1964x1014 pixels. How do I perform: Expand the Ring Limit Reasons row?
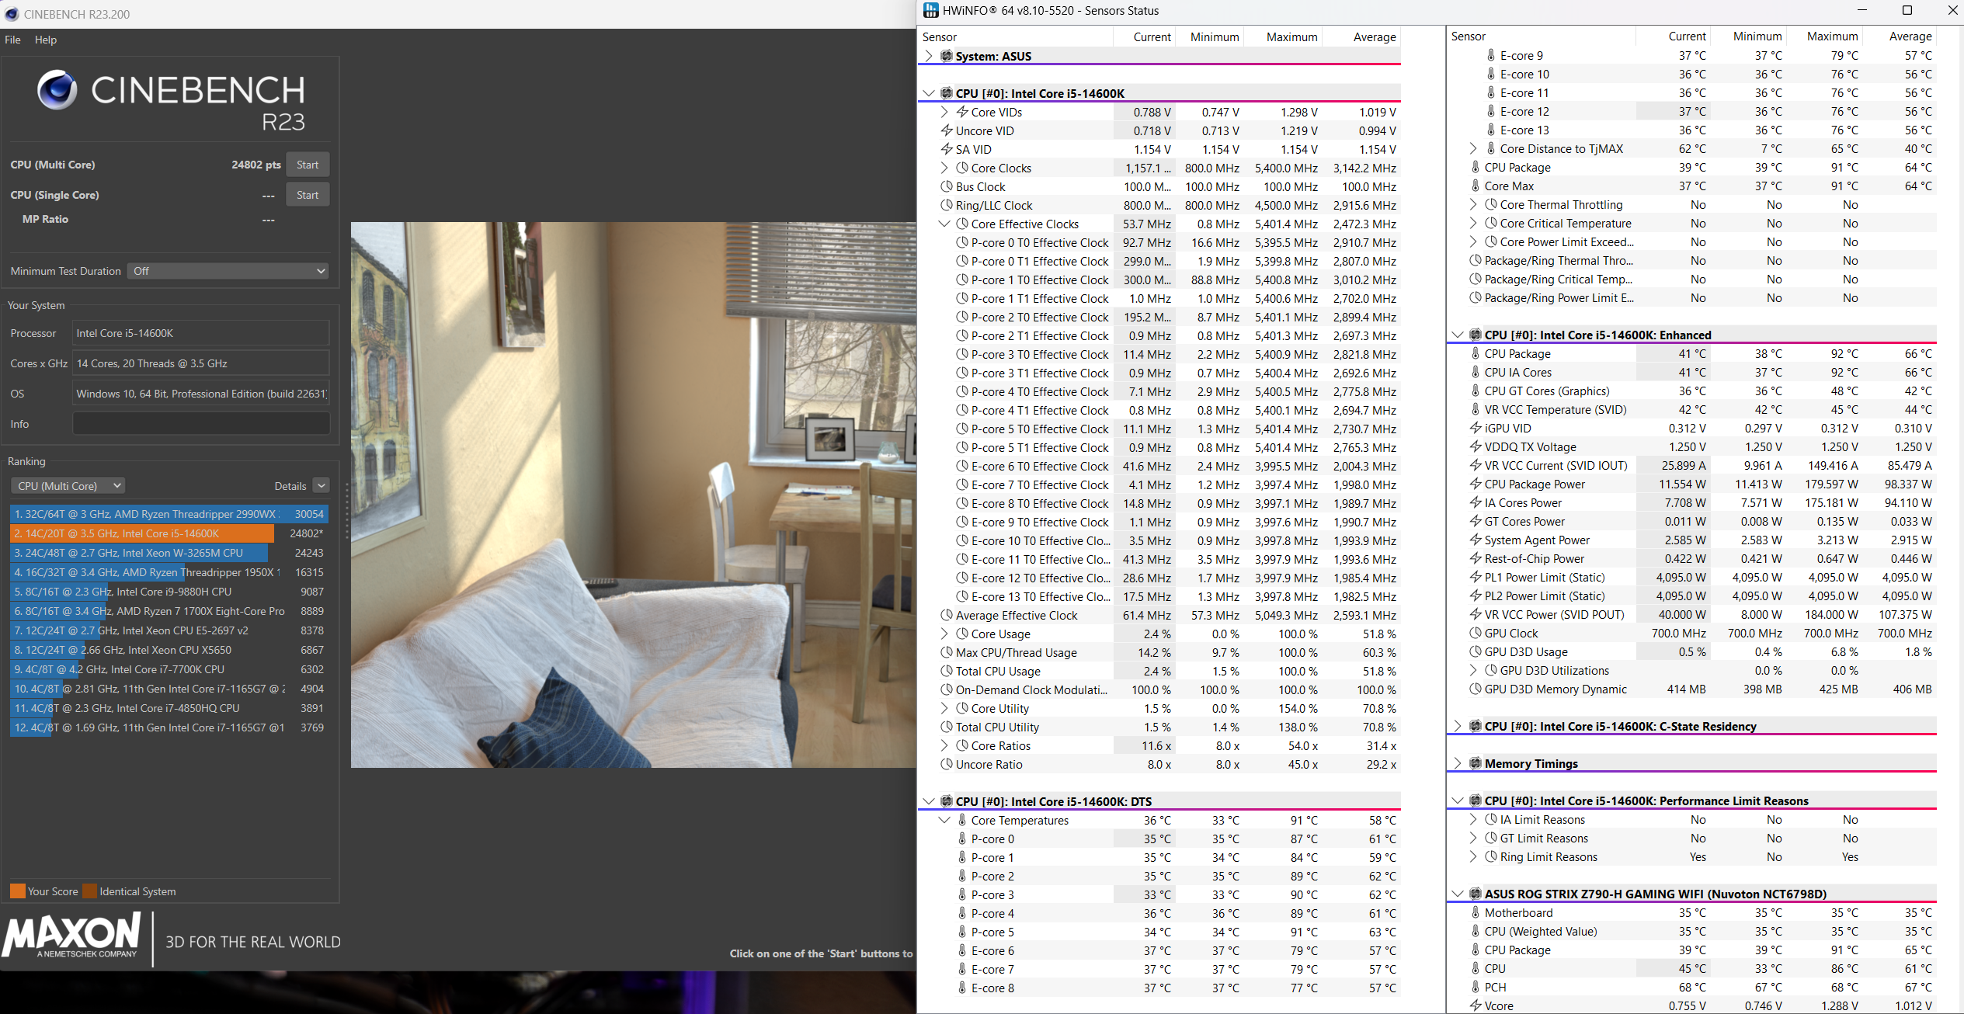(1473, 856)
